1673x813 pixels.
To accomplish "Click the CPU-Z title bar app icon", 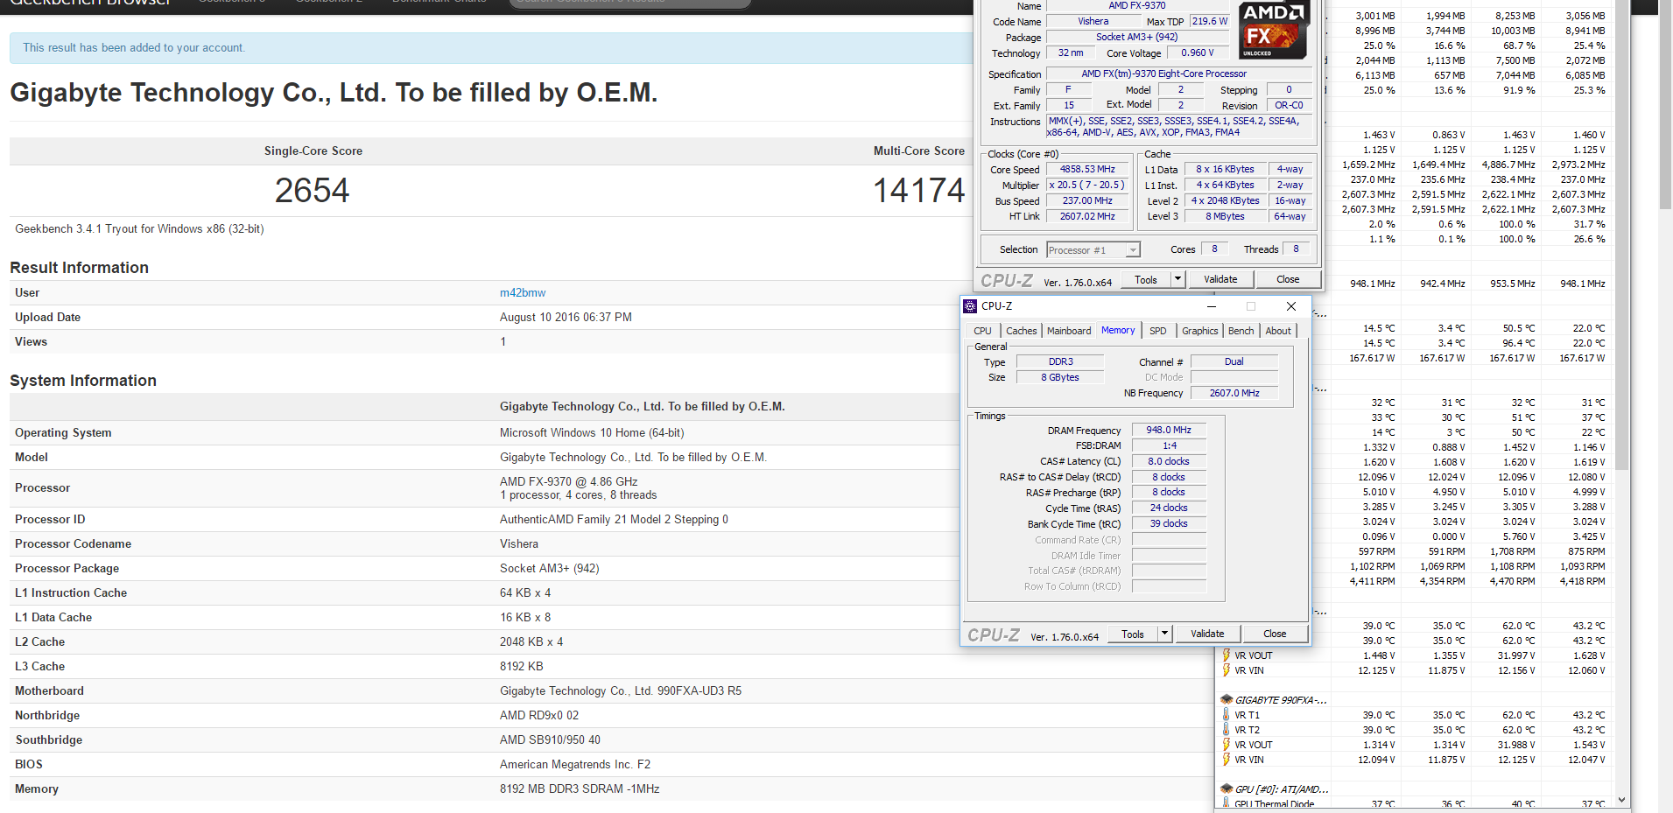I will (x=970, y=306).
